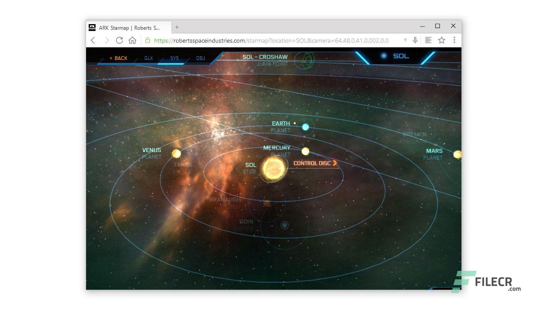551x310 pixels.
Task: Select the Earth planet marker
Action: (x=305, y=127)
